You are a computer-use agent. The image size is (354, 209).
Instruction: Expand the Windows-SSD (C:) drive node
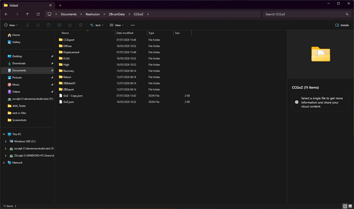pyautogui.click(x=6, y=141)
